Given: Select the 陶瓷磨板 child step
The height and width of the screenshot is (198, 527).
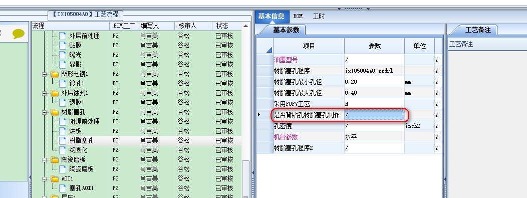Looking at the screenshot, I should point(81,169).
